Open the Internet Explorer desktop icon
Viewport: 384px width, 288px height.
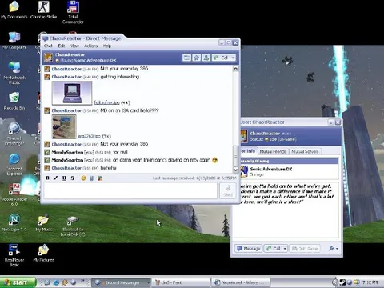[x=14, y=165]
